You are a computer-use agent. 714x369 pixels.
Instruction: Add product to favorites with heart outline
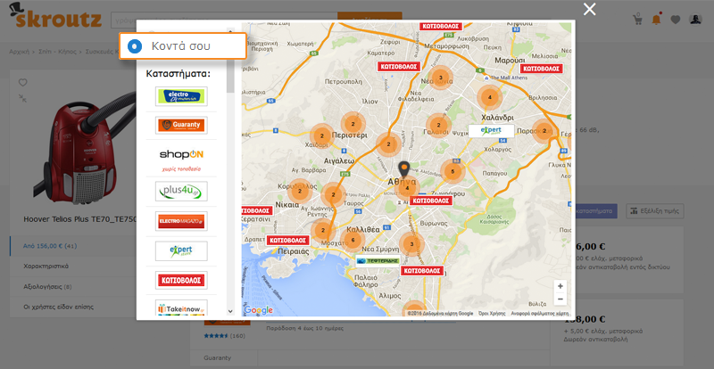pos(23,83)
